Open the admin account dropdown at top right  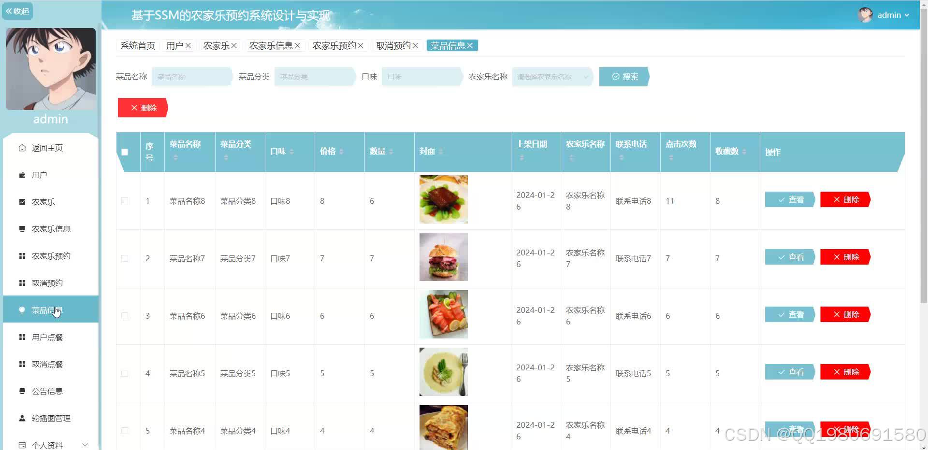(x=893, y=15)
